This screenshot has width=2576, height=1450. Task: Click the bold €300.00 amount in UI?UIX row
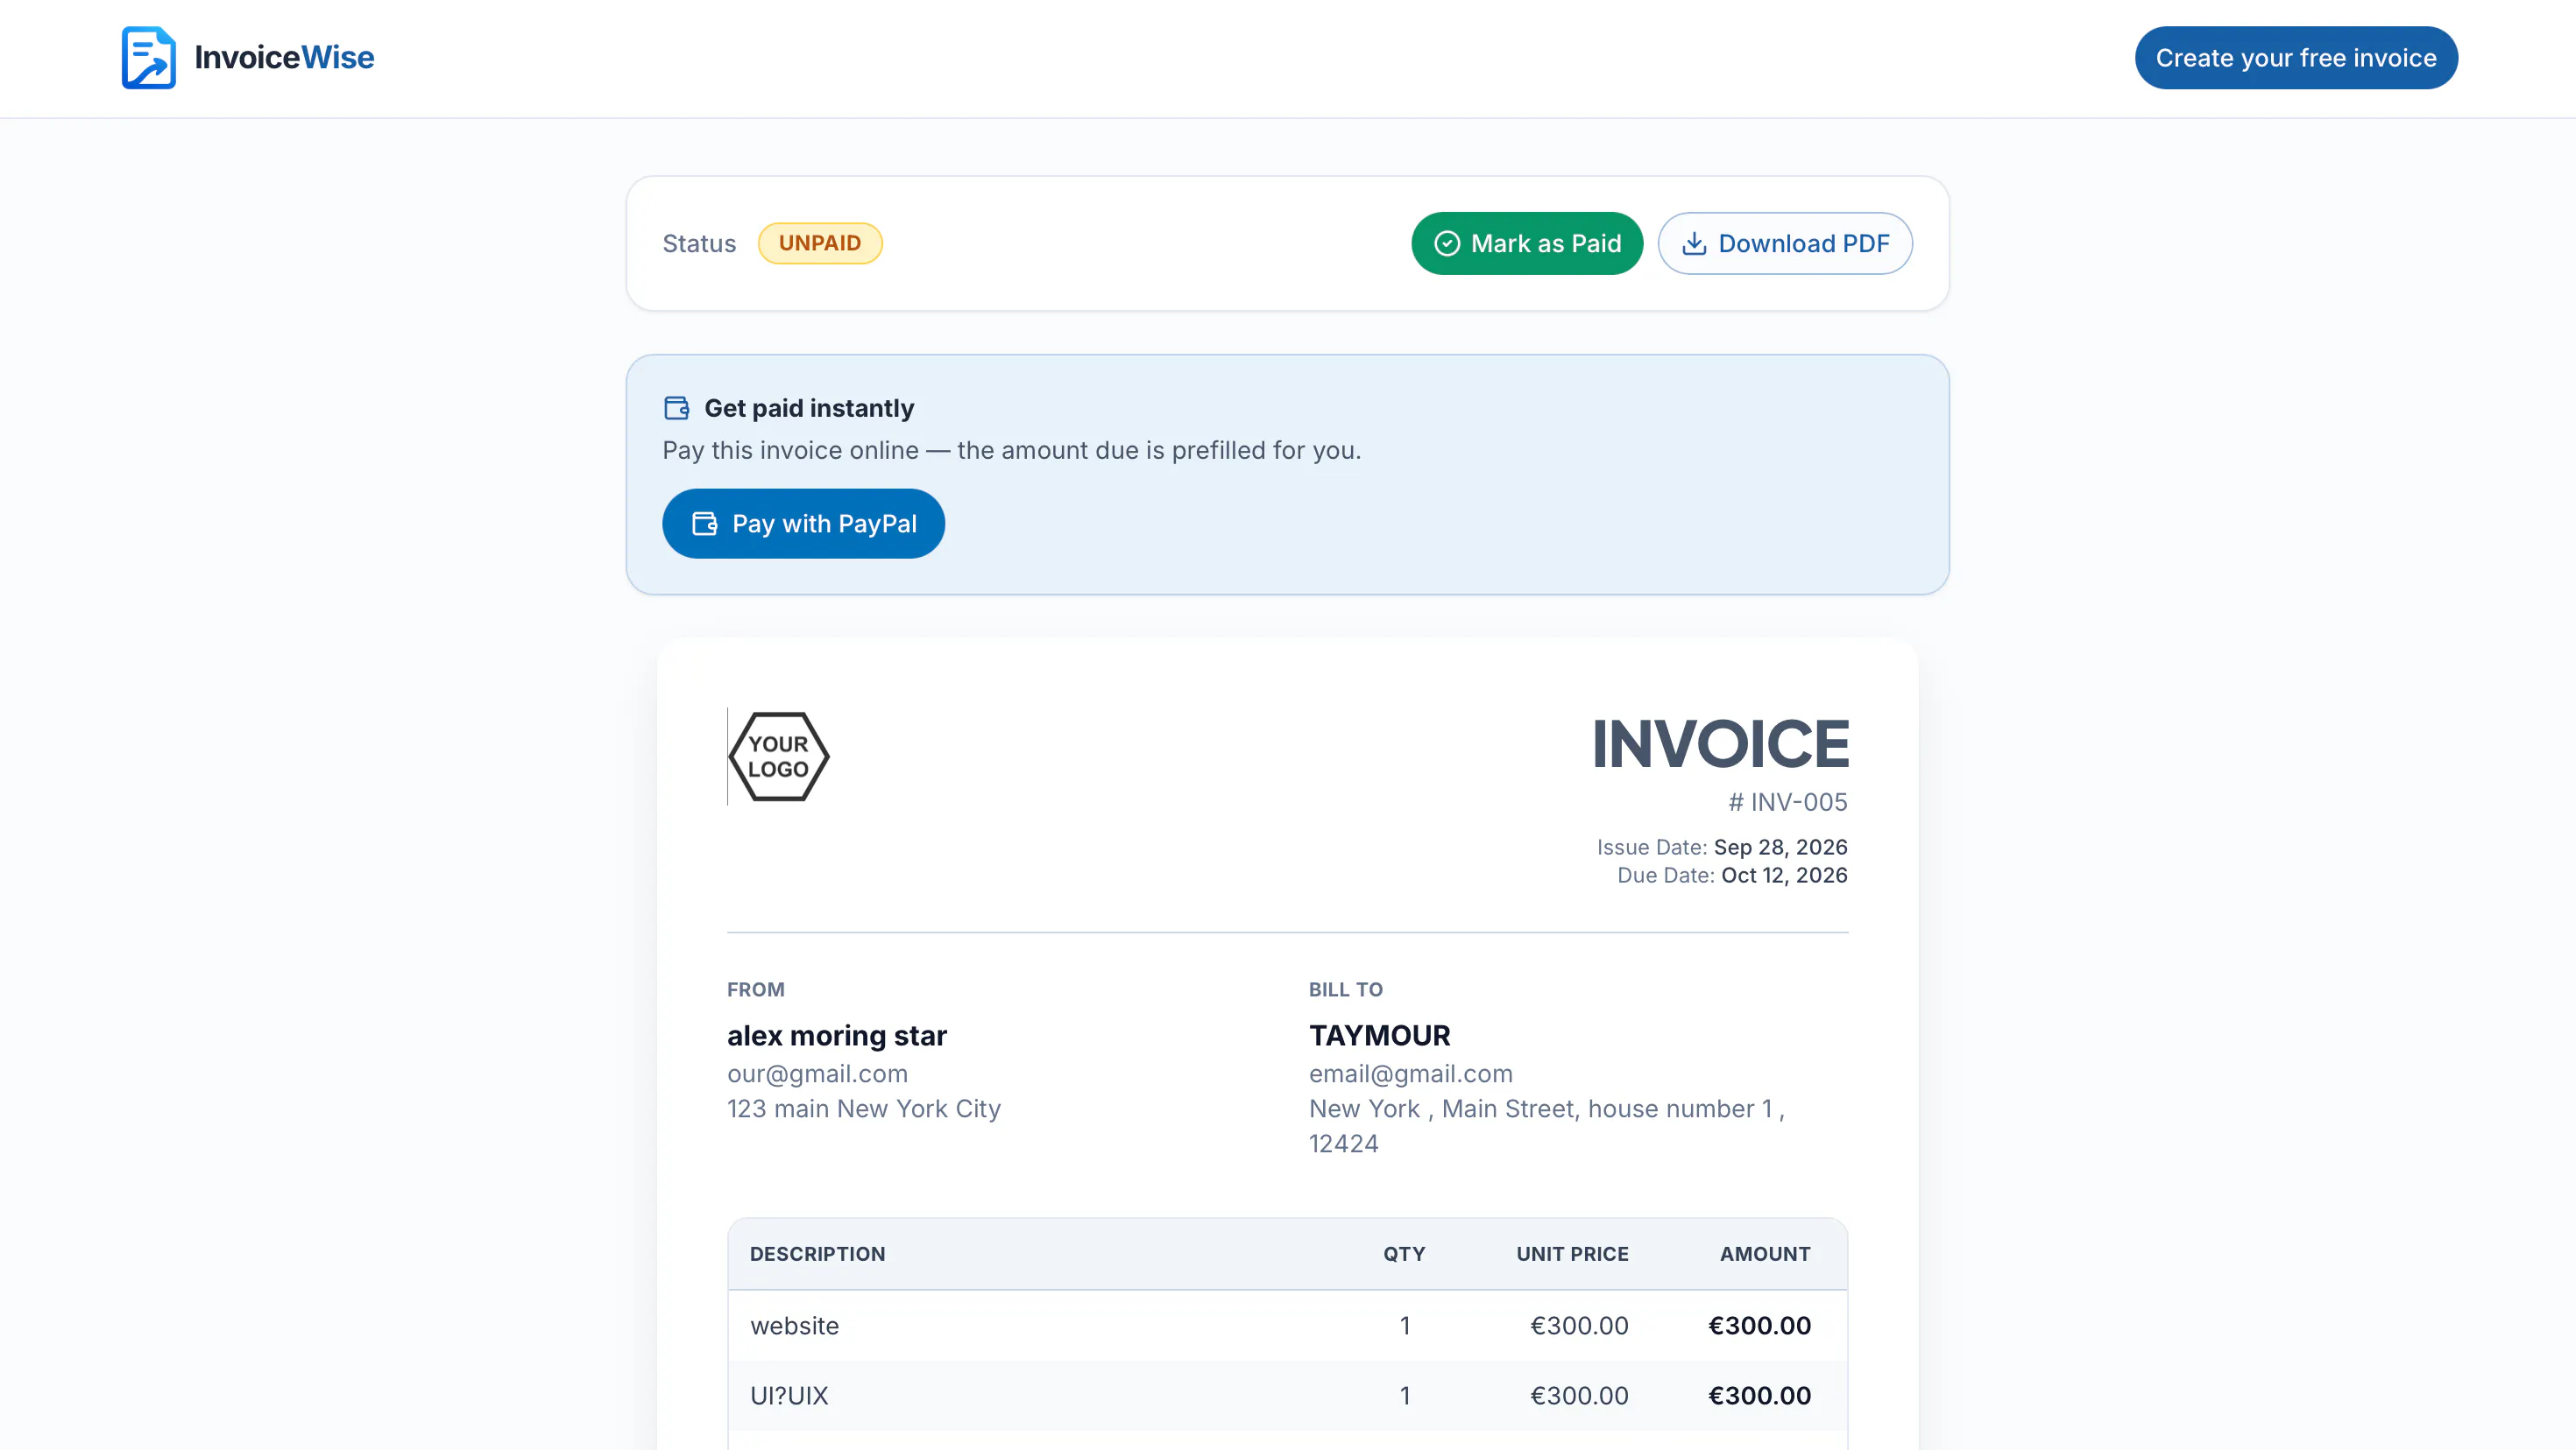click(1759, 1395)
